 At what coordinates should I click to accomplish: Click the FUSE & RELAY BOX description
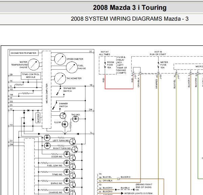pyautogui.click(x=122, y=65)
